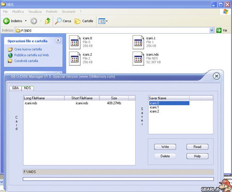Click the Saver Name column header
This screenshot has height=192, width=232.
coord(169,98)
